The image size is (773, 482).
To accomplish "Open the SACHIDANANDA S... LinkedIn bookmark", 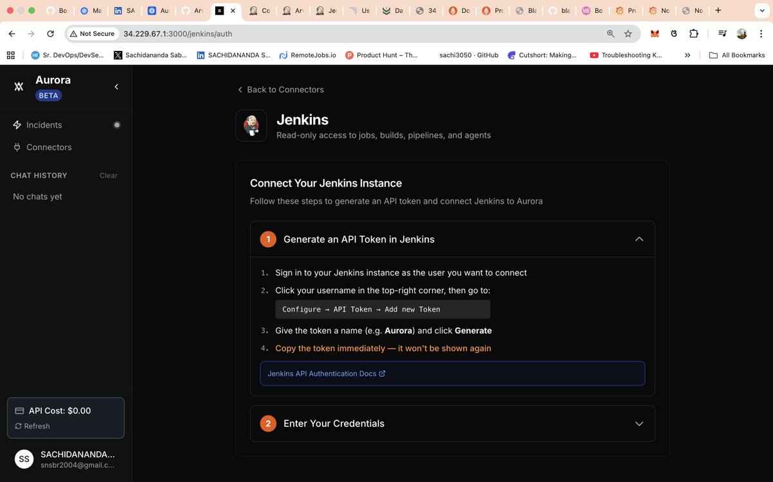I will click(x=233, y=55).
